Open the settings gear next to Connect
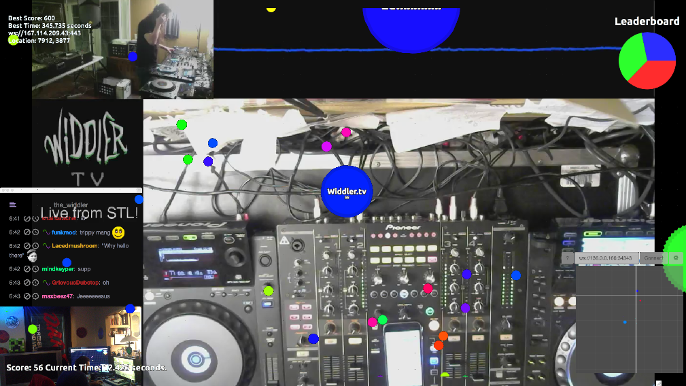This screenshot has width=686, height=386. click(676, 258)
